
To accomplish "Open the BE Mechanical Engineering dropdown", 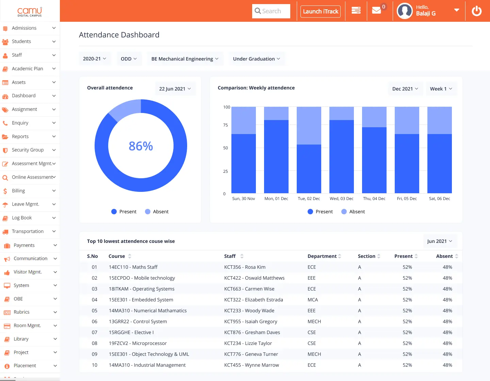I will [x=185, y=59].
